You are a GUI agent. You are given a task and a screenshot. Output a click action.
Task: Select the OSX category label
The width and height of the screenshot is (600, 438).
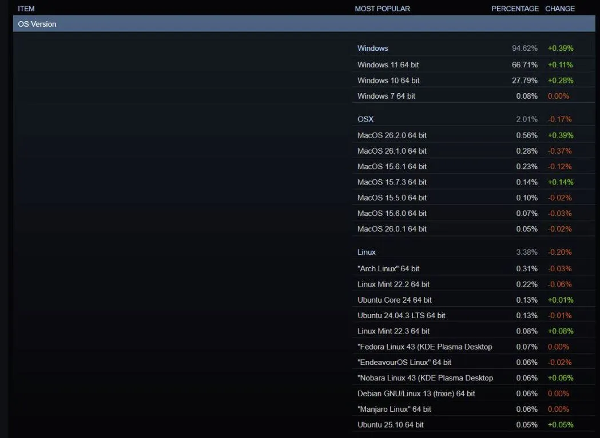[365, 119]
